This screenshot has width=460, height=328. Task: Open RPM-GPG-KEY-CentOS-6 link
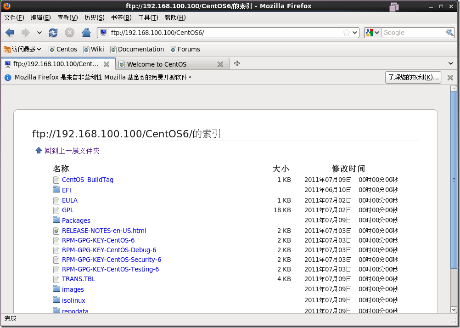pos(98,241)
